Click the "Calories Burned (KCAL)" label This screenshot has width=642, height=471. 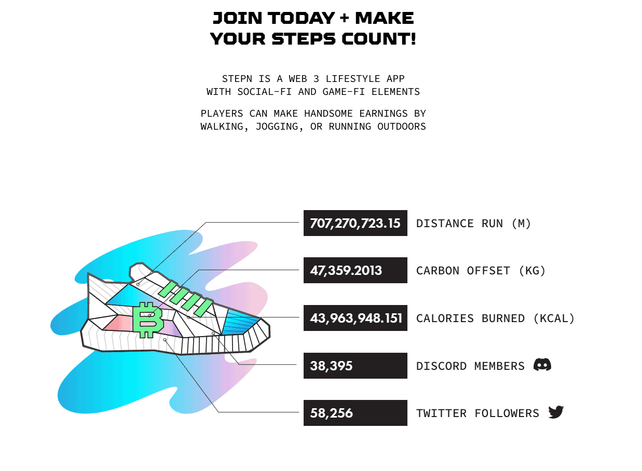coord(495,318)
